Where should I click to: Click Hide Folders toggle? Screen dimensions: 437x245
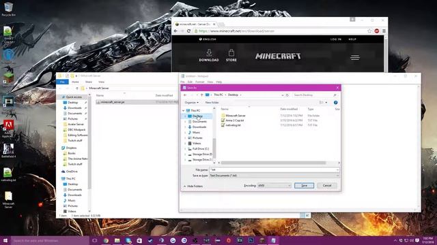tap(193, 186)
